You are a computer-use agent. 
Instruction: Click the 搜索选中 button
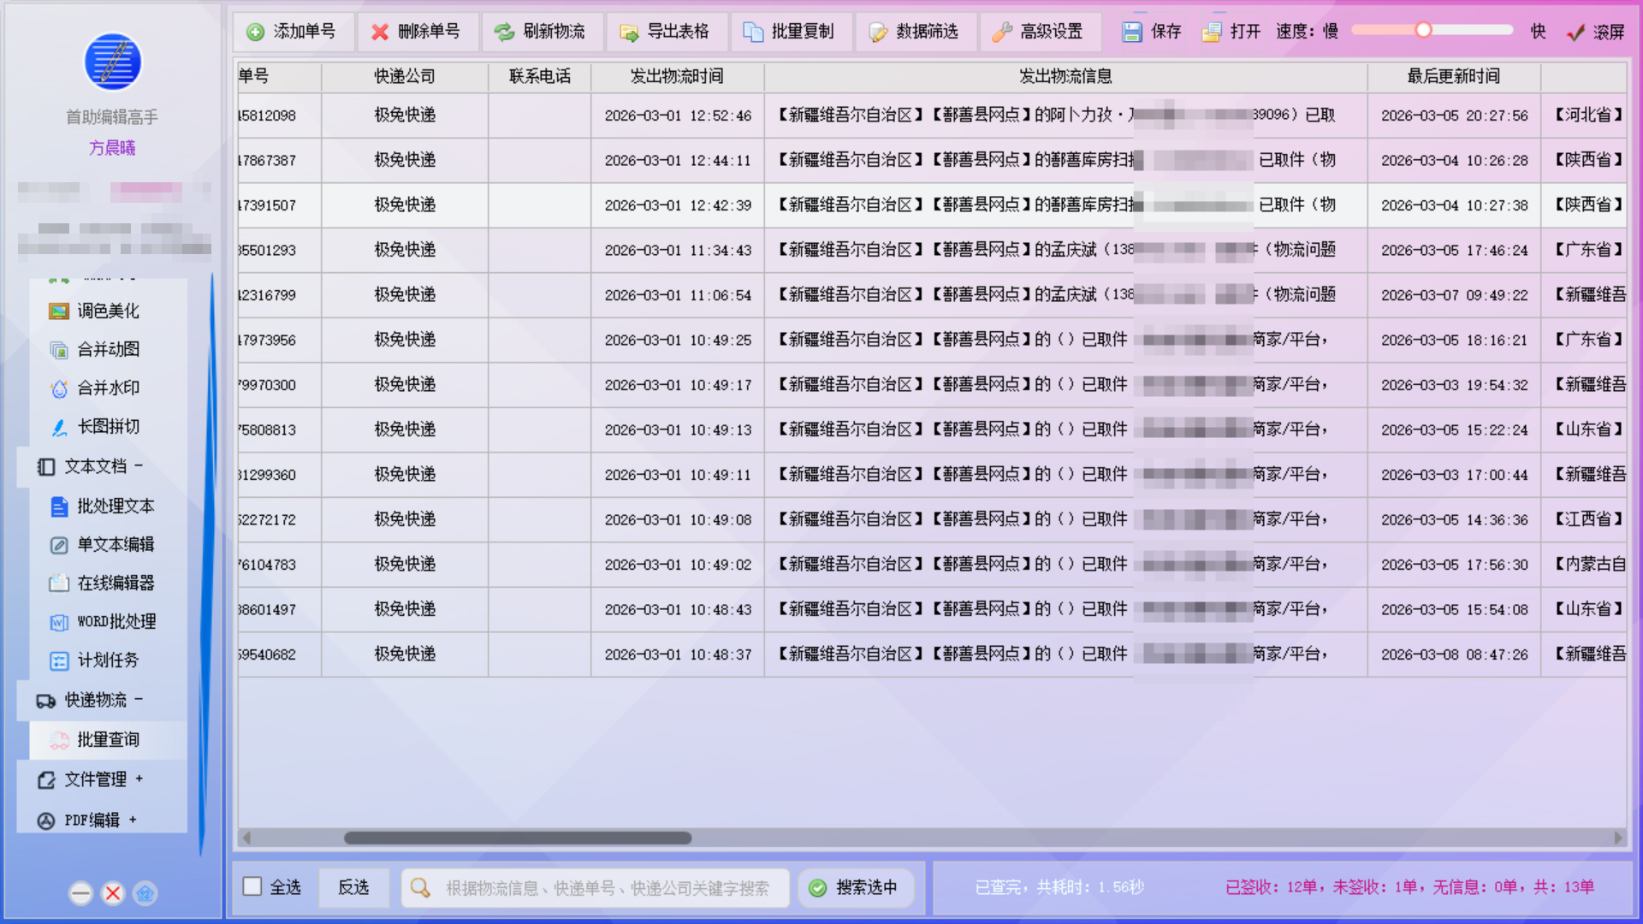point(855,888)
